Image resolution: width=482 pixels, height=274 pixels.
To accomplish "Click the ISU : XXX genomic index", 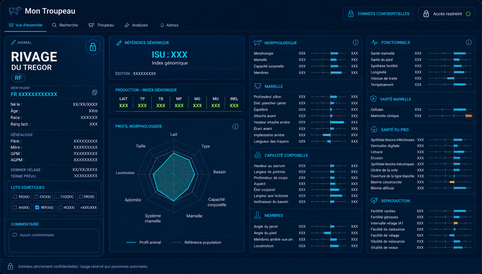I will click(x=170, y=55).
